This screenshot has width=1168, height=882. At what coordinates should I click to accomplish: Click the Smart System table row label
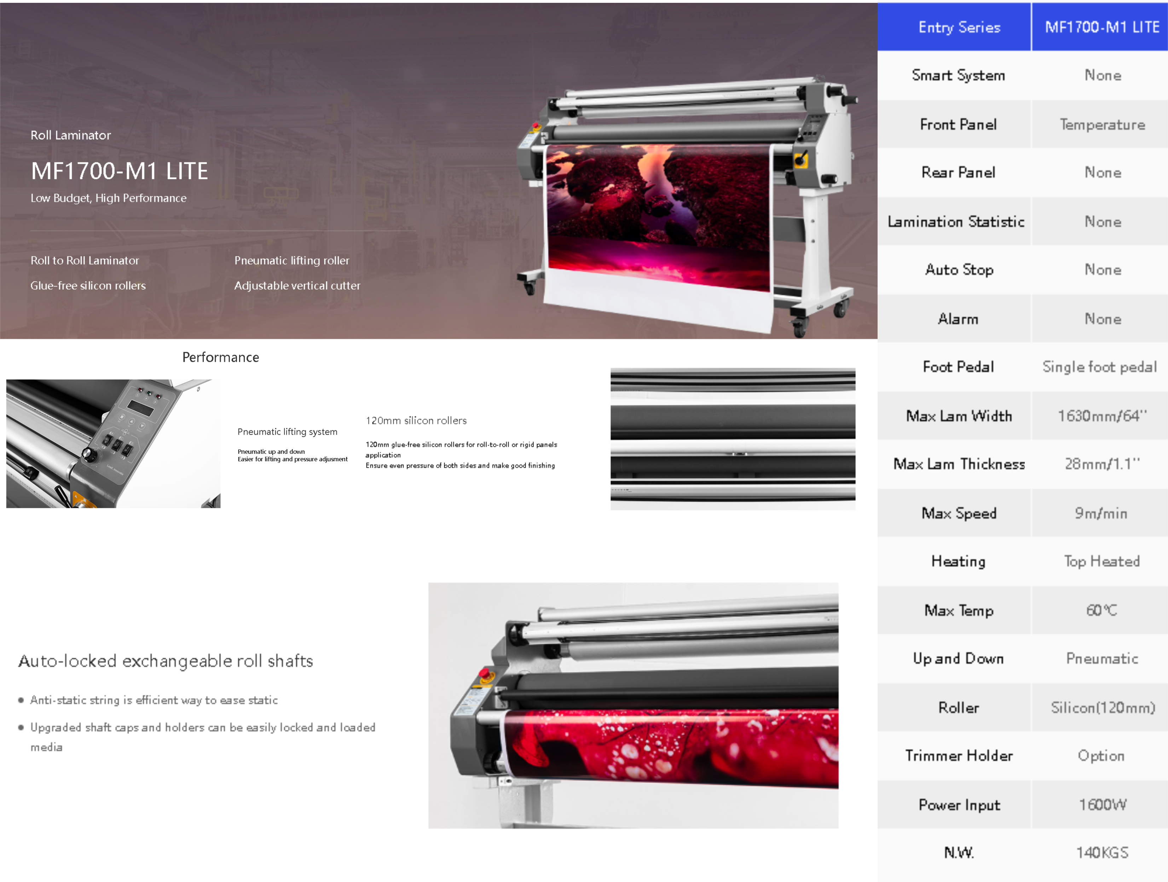tap(958, 75)
